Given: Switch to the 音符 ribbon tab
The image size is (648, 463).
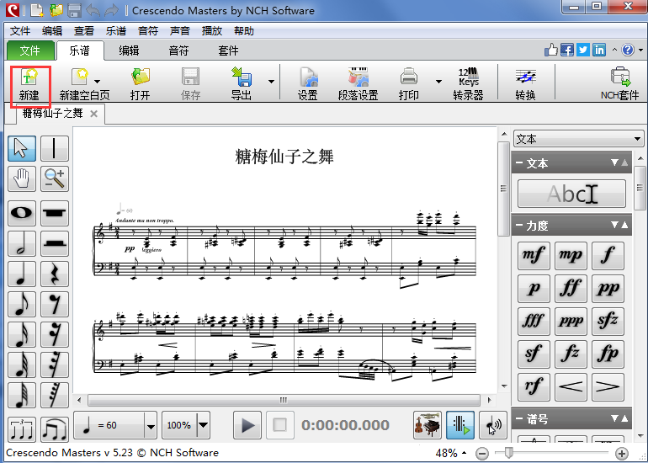Looking at the screenshot, I should 178,51.
